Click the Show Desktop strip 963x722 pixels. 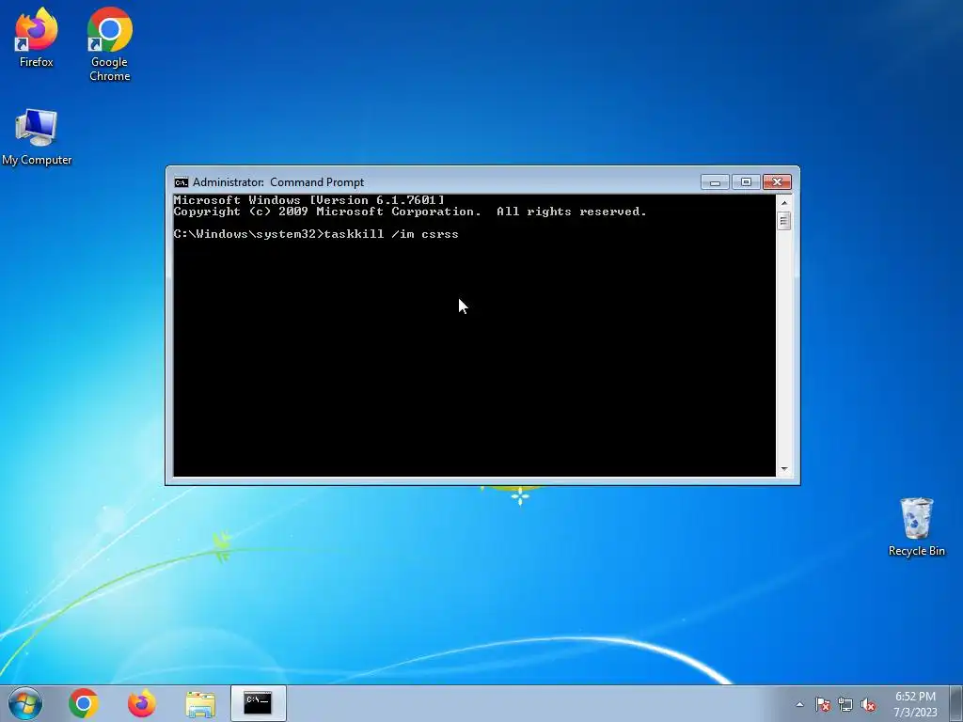[x=956, y=703]
